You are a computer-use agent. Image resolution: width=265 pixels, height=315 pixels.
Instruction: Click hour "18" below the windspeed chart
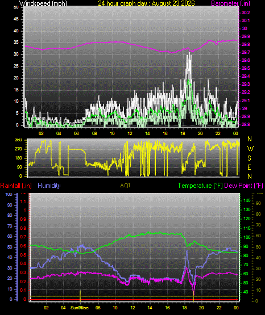point(183,133)
